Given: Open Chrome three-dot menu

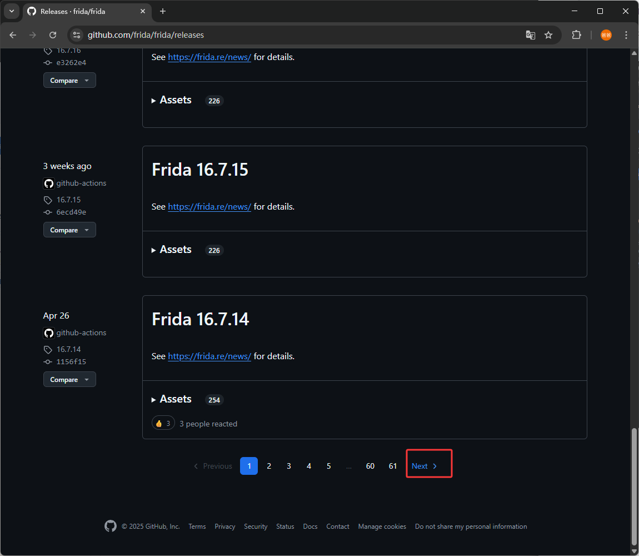Looking at the screenshot, I should tap(626, 35).
